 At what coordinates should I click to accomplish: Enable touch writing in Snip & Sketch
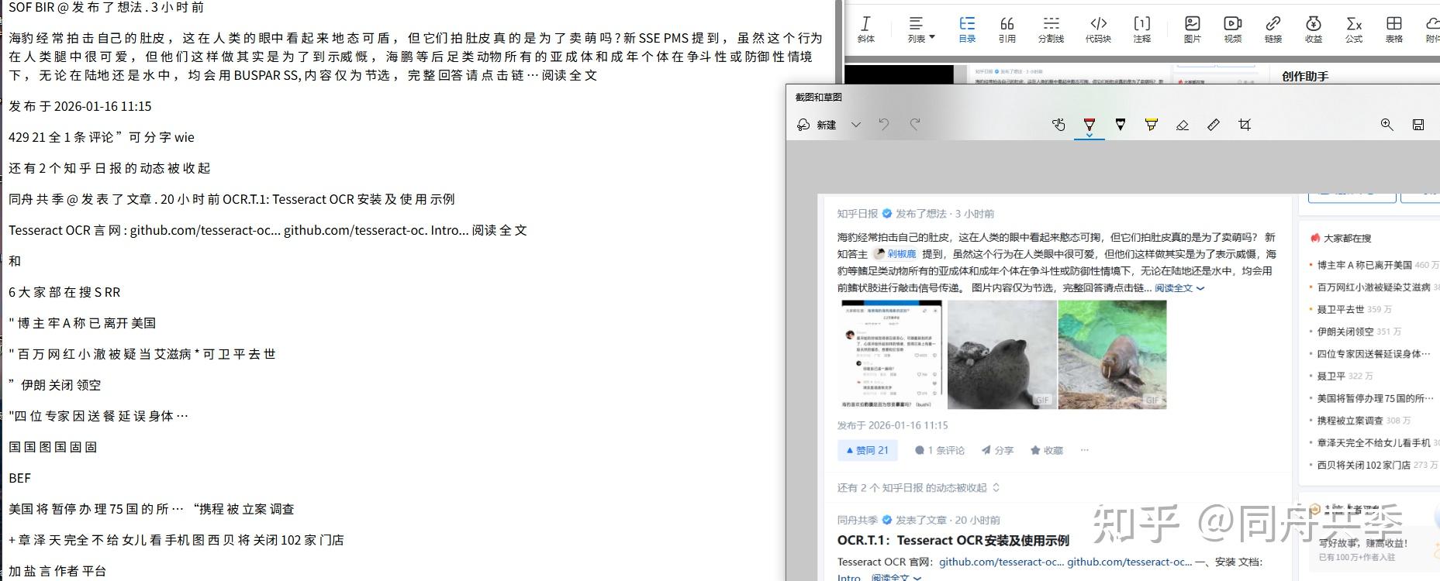coord(1058,125)
